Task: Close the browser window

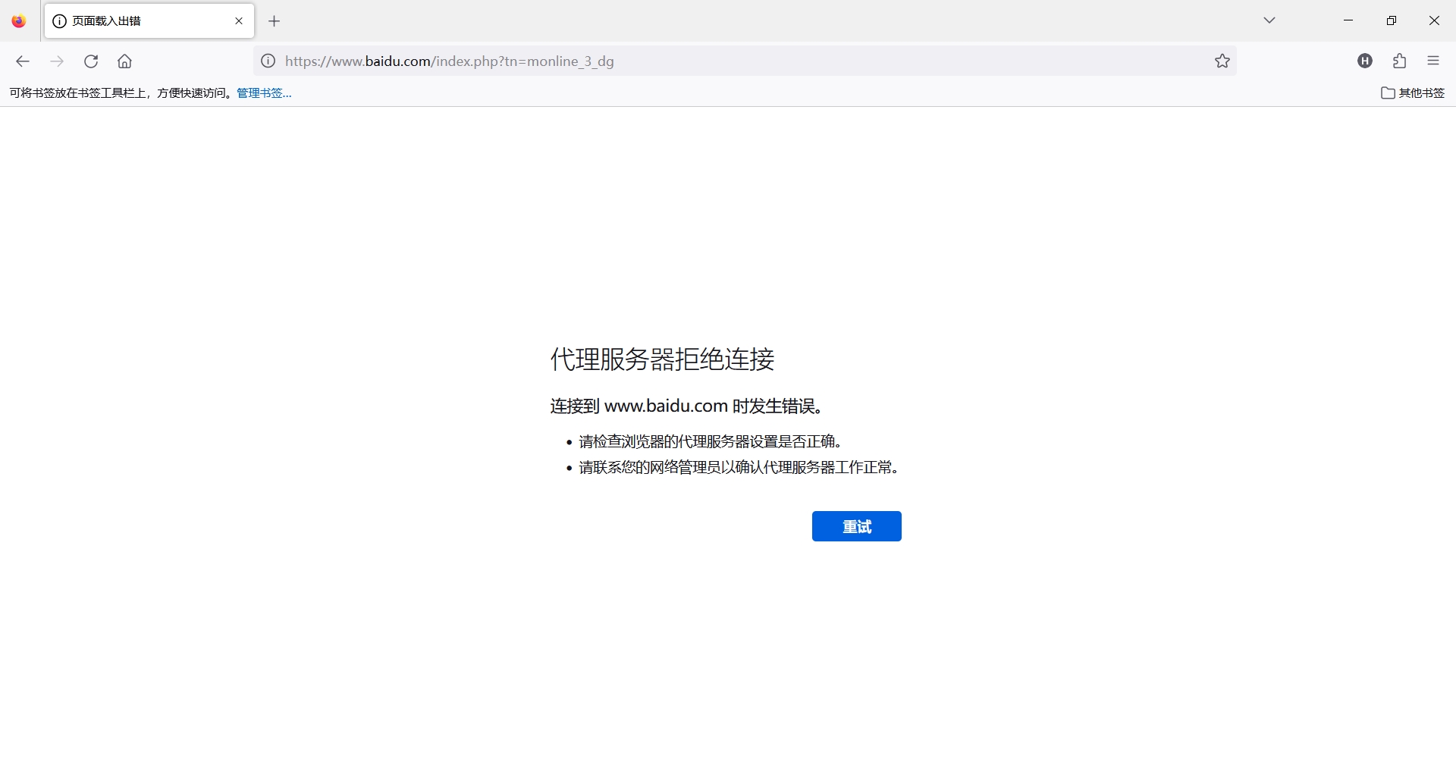Action: coord(1434,20)
